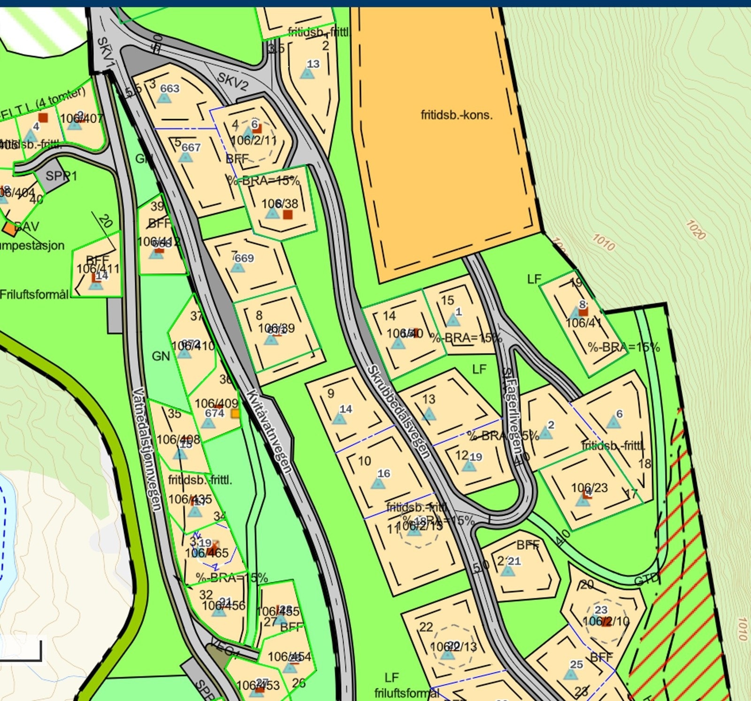Image resolution: width=751 pixels, height=701 pixels.
Task: Select the SPP1 parking area label
Action: (x=61, y=176)
